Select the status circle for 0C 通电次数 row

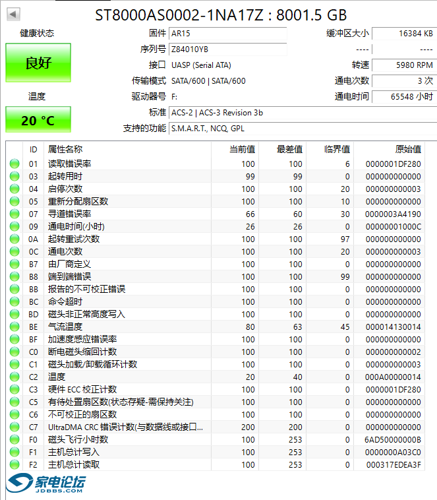(15, 251)
